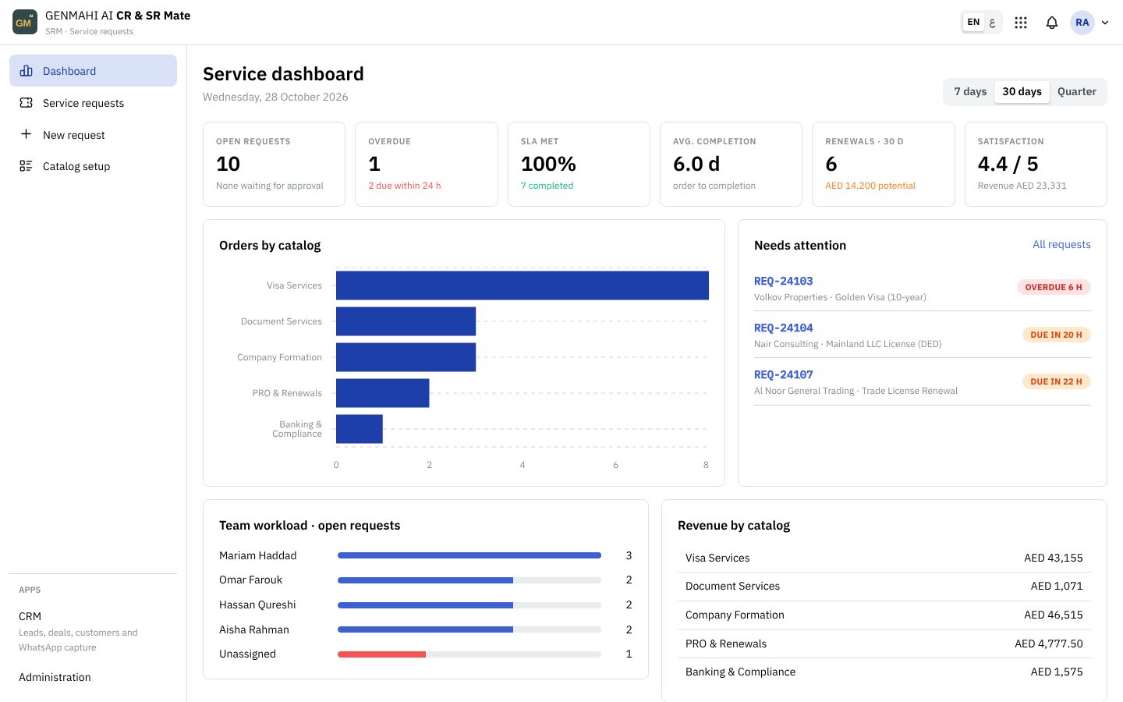
Task: Click the Overdue stat card
Action: pyautogui.click(x=426, y=164)
